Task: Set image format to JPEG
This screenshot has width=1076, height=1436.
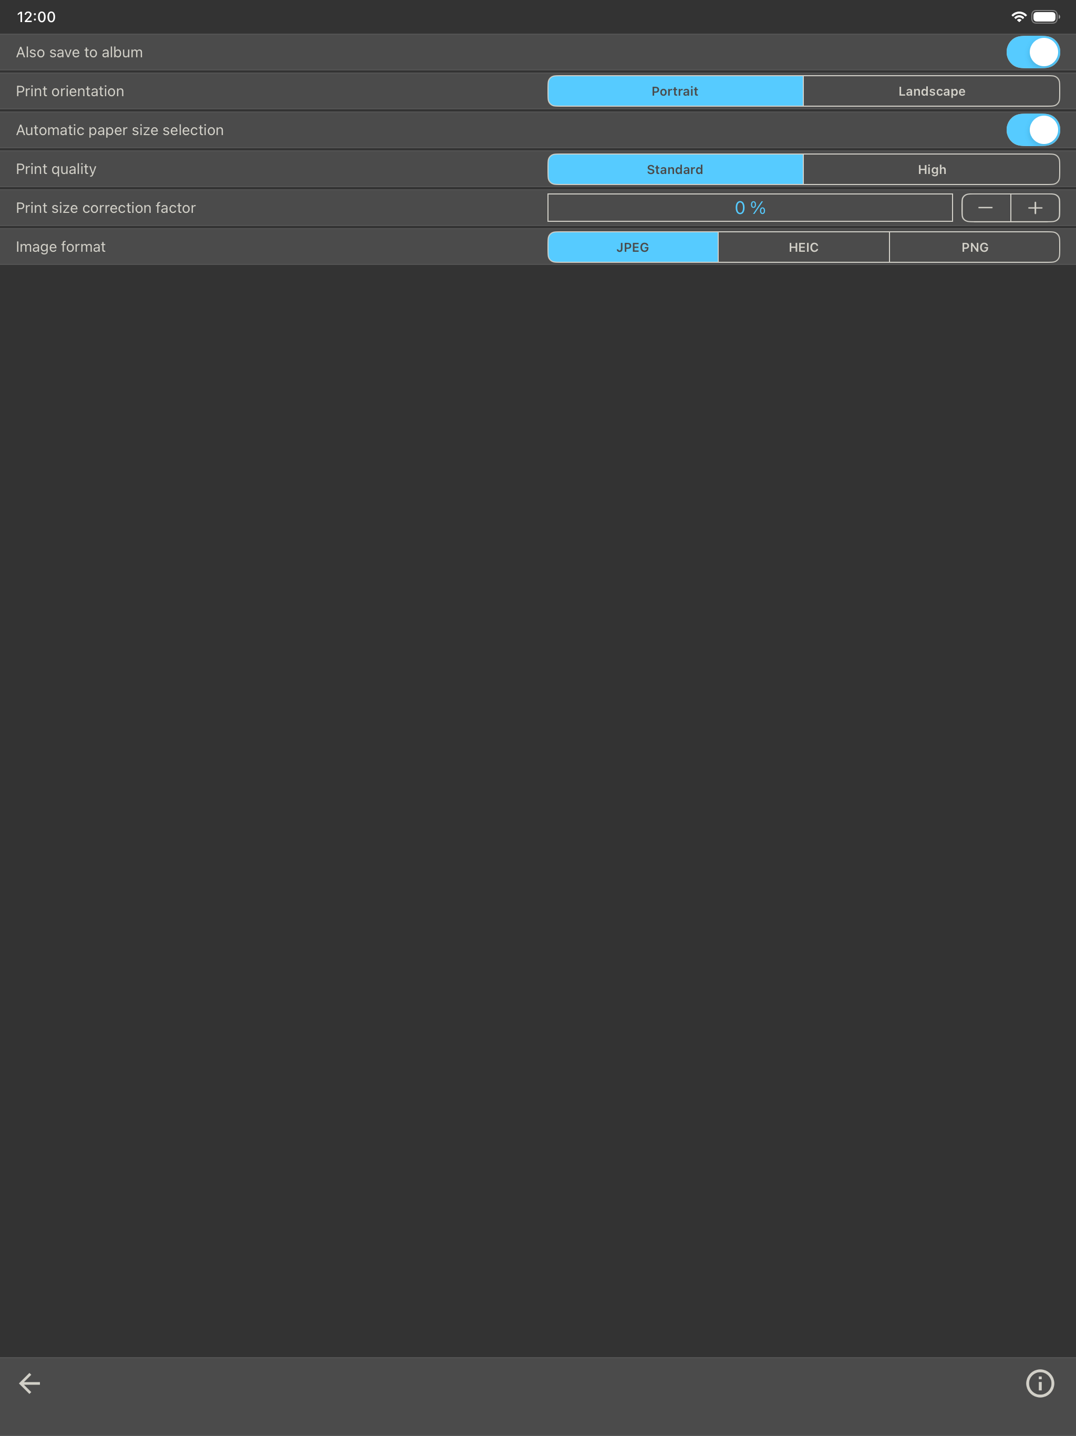Action: 633,248
